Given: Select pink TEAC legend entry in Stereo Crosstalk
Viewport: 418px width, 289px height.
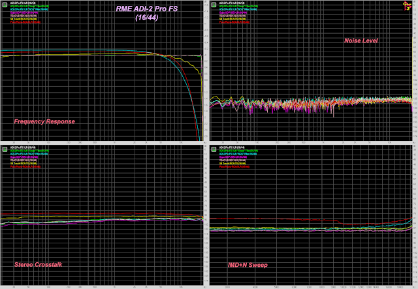Looking at the screenshot, I should (x=24, y=160).
